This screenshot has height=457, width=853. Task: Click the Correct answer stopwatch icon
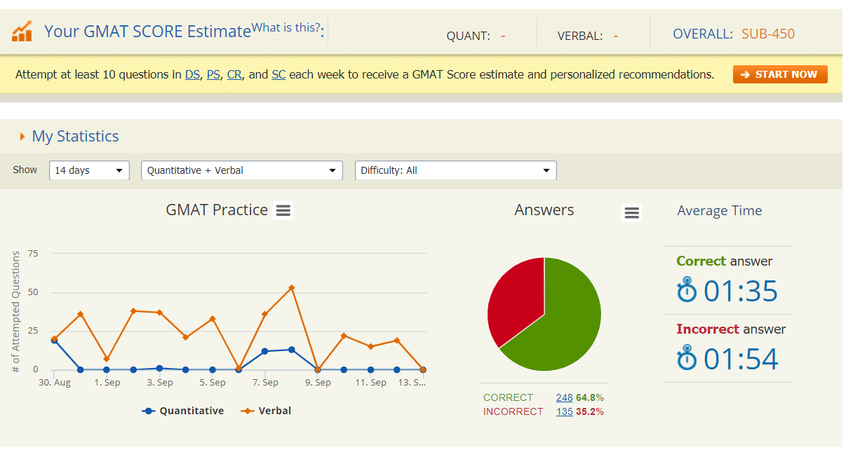[687, 290]
